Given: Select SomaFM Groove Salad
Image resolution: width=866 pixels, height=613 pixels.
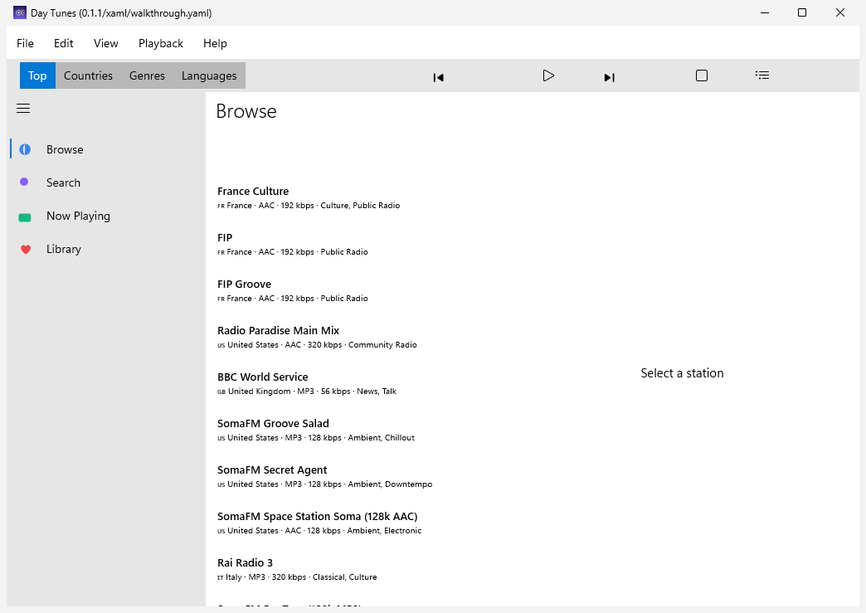Looking at the screenshot, I should [x=273, y=423].
